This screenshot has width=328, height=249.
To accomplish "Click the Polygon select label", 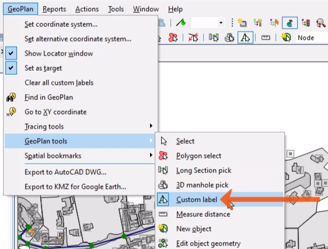I will click(198, 156).
